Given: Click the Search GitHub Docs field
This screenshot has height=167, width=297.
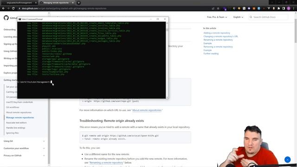Looking at the screenshot, I should [x=268, y=17].
